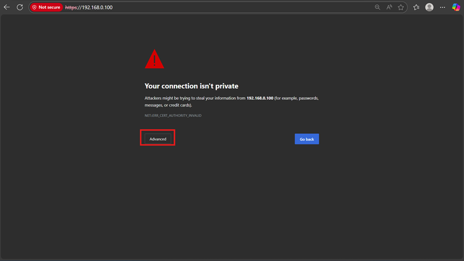Refresh the current page
464x261 pixels.
pyautogui.click(x=20, y=7)
